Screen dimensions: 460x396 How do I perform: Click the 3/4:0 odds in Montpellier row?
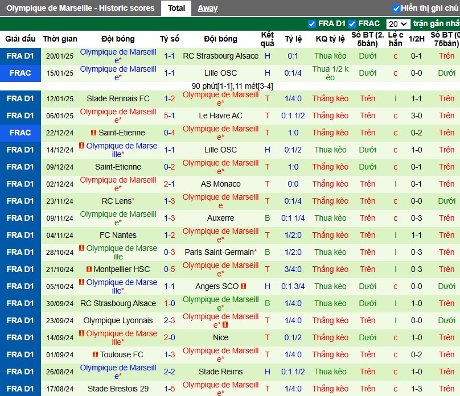click(293, 269)
